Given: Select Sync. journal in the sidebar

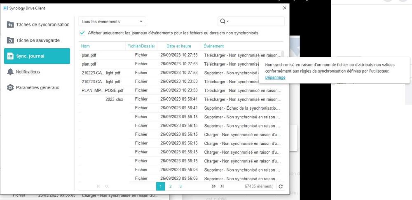Looking at the screenshot, I should coord(37,56).
